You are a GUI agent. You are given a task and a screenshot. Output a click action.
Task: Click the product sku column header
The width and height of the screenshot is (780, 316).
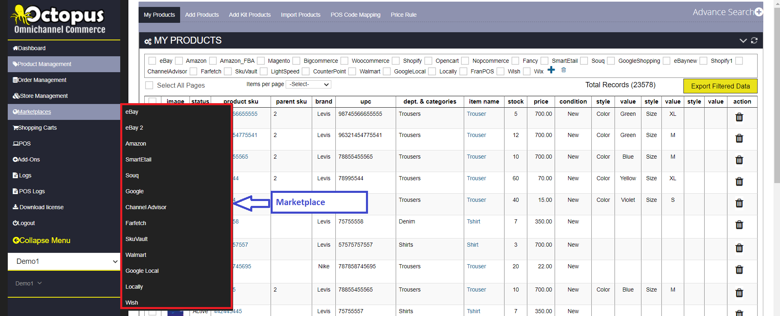[241, 102]
